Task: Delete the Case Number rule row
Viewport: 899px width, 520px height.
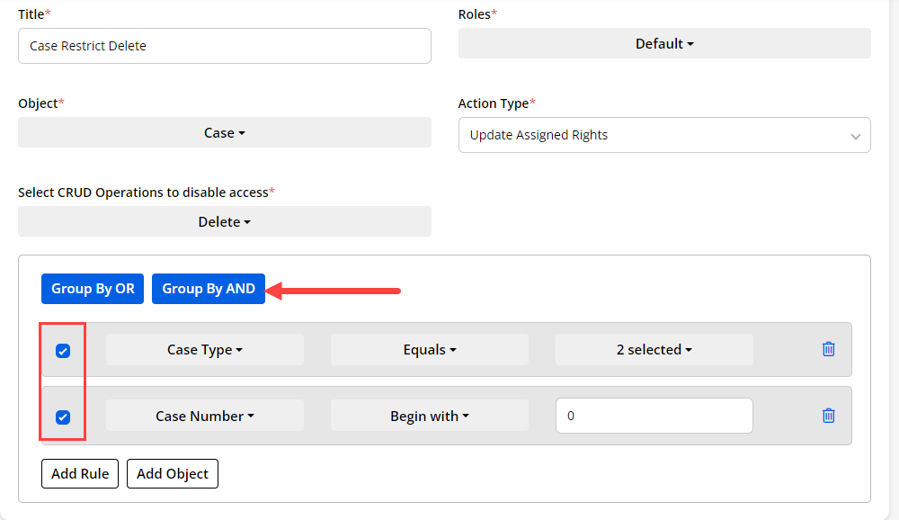Action: (828, 416)
